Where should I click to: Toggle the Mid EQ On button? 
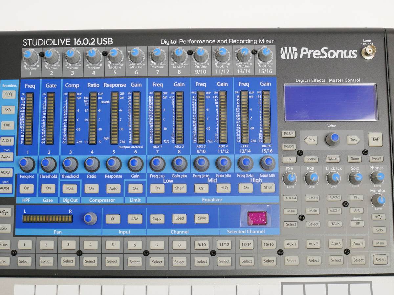202,188
